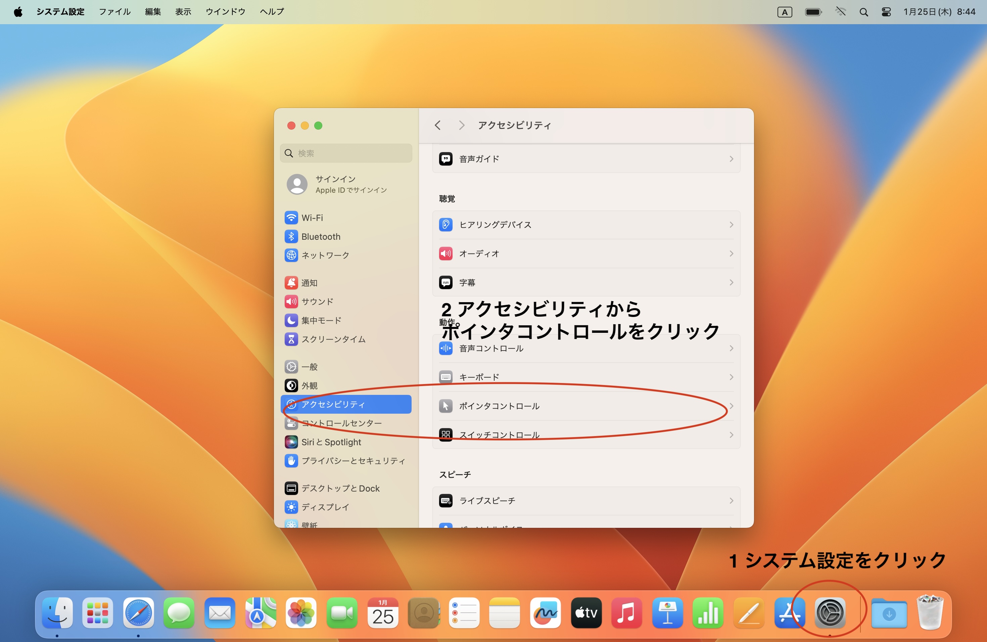987x642 pixels.
Task: Open the ファイル menu
Action: click(x=114, y=12)
